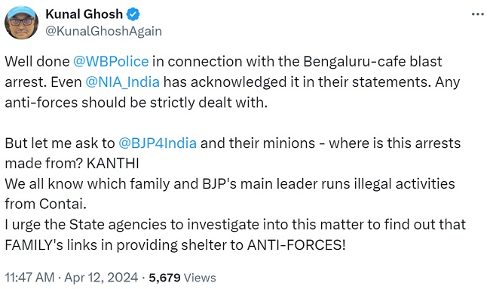Screen dimensions: 490x289
Task: Click the "Well done" opening text
Action: pos(37,61)
